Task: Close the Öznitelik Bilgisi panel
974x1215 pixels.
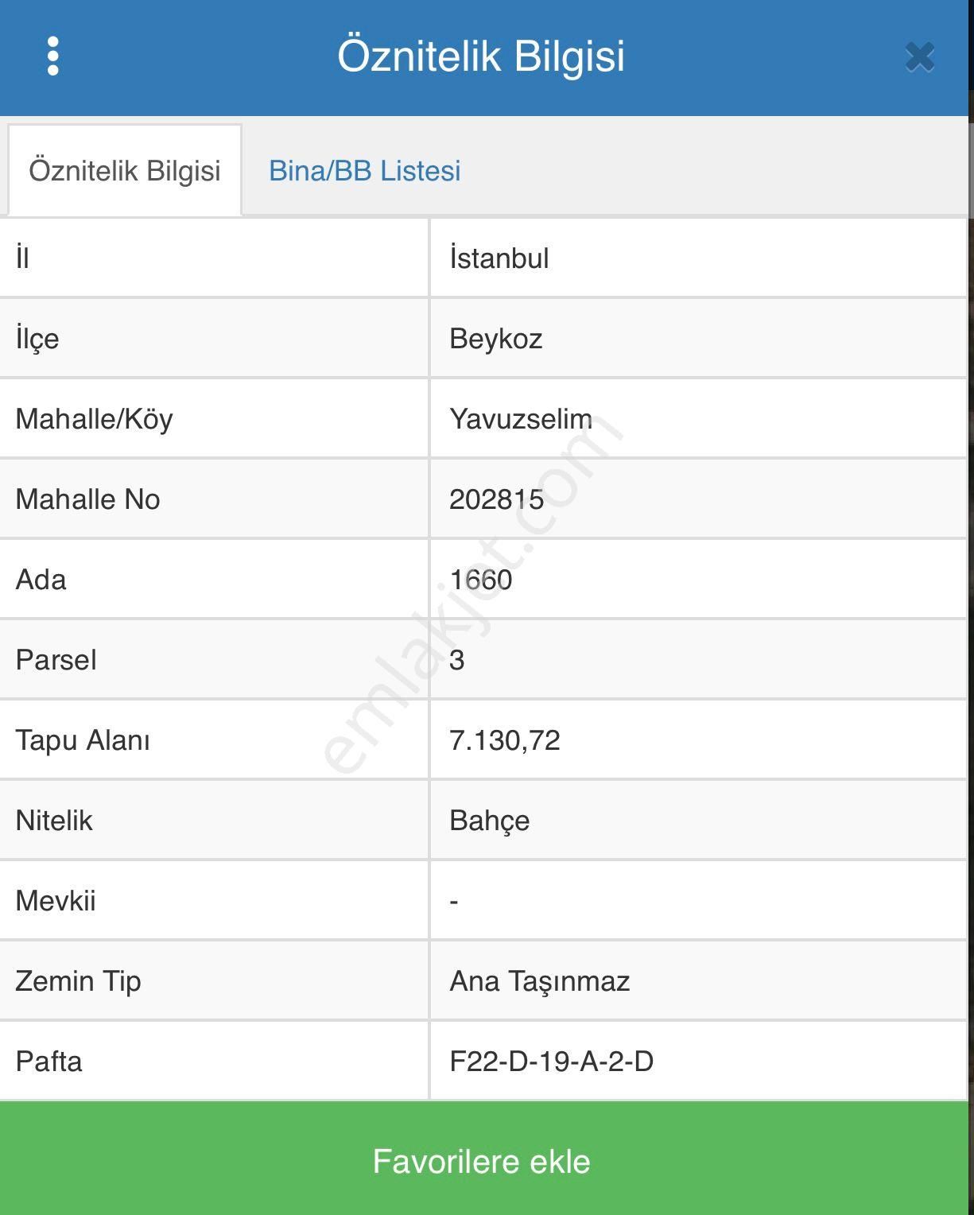Action: 919,57
